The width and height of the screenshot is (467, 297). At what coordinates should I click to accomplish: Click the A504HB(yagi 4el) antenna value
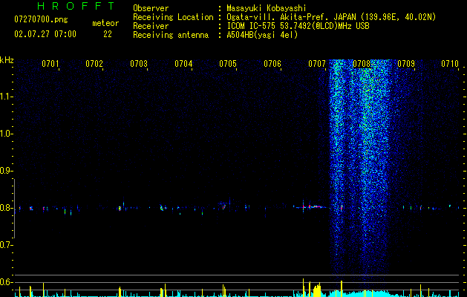262,35
